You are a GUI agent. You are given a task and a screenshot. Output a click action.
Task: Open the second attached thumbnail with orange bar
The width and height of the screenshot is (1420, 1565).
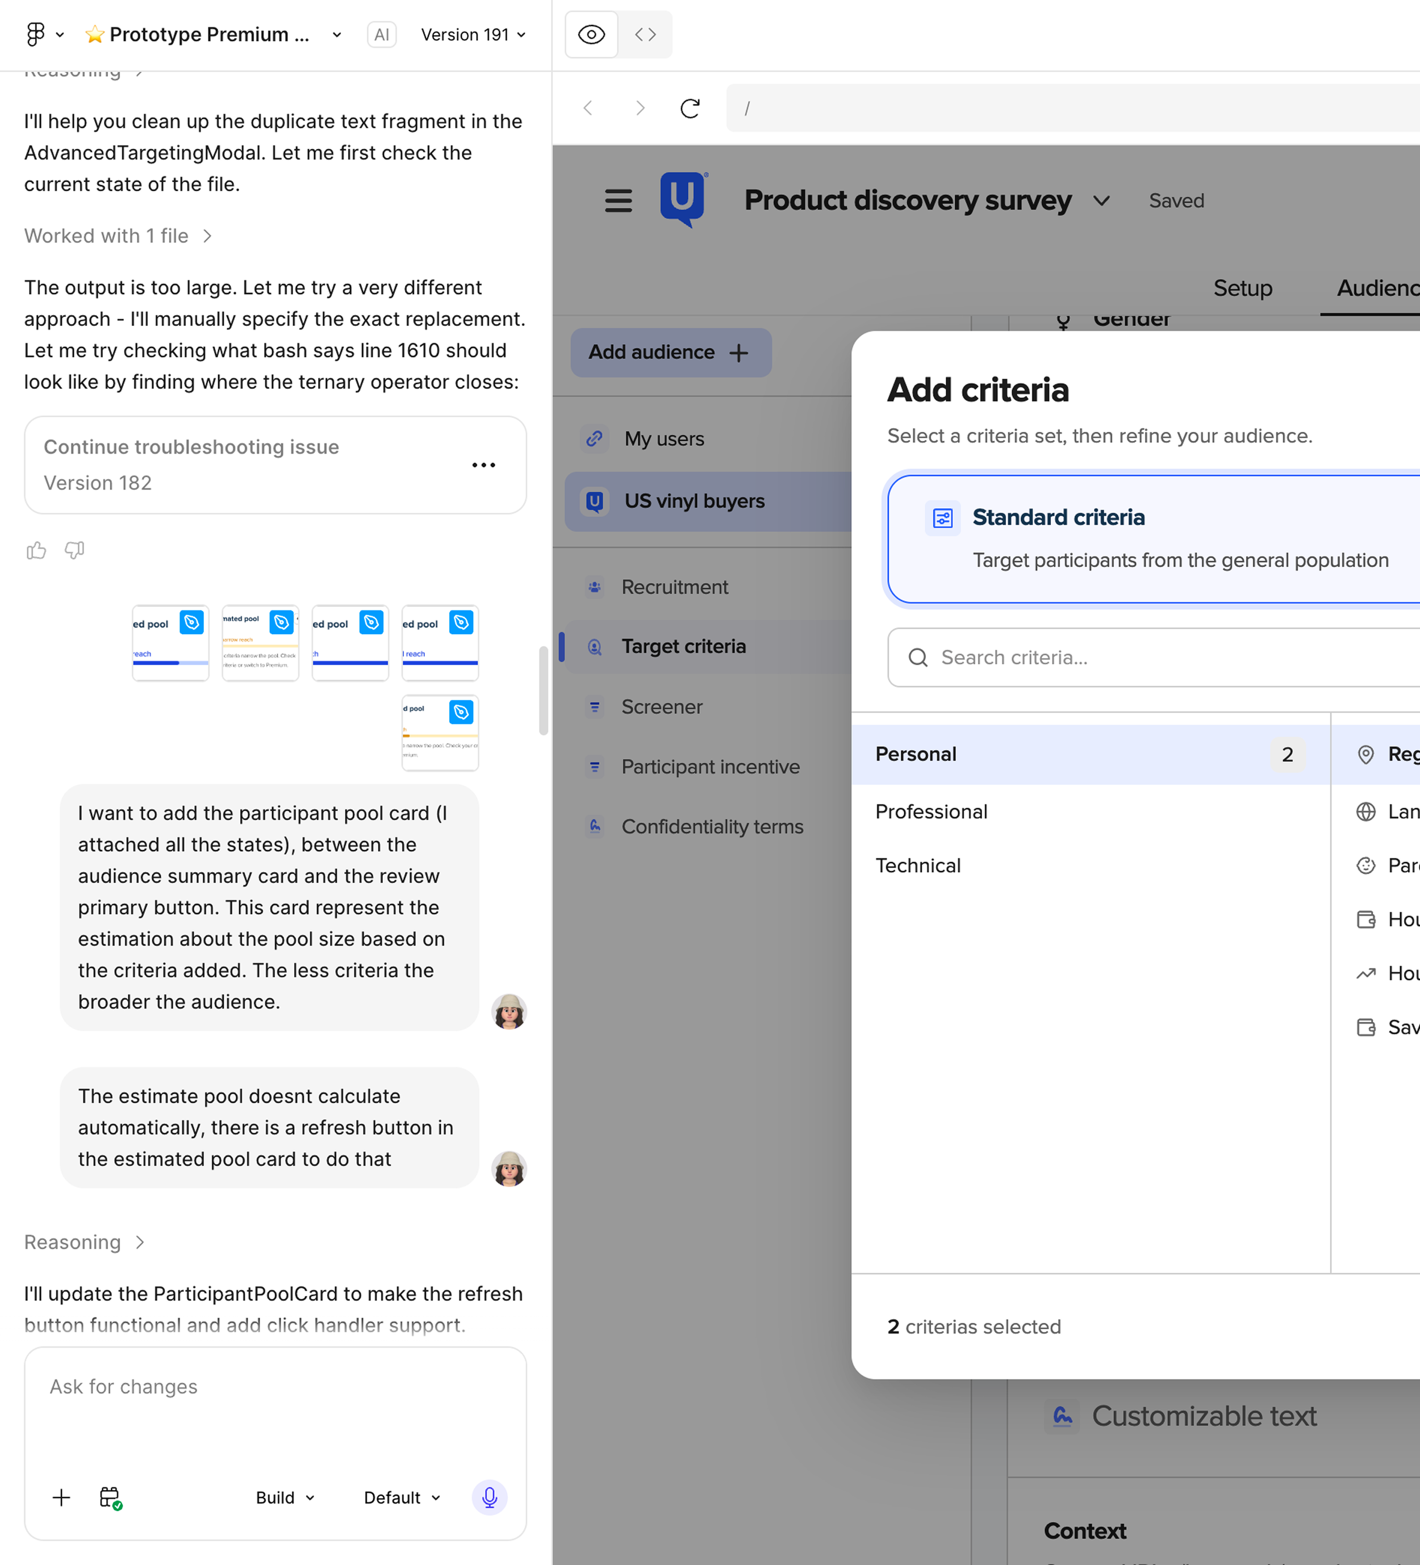coord(260,643)
